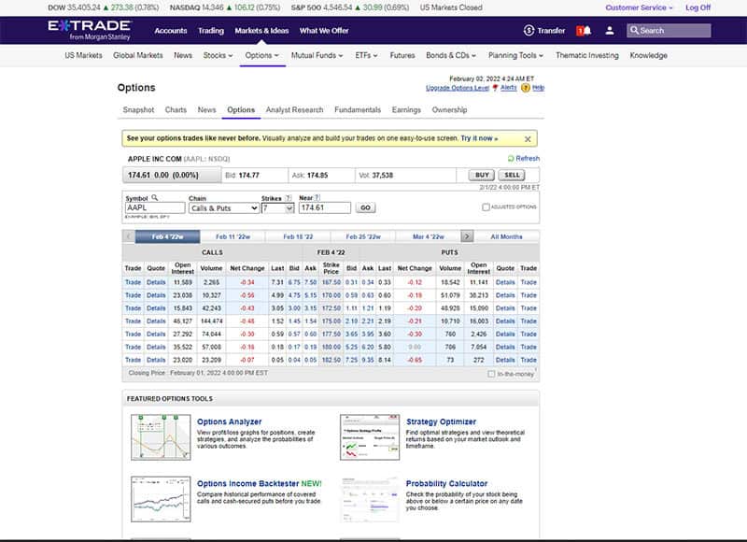Click the symbol lookup magnifier icon
This screenshot has height=542, width=747.
155,198
